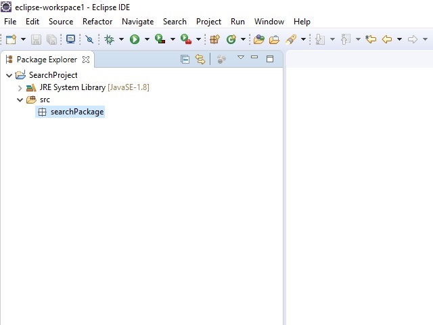Open the Source menu

click(x=61, y=22)
